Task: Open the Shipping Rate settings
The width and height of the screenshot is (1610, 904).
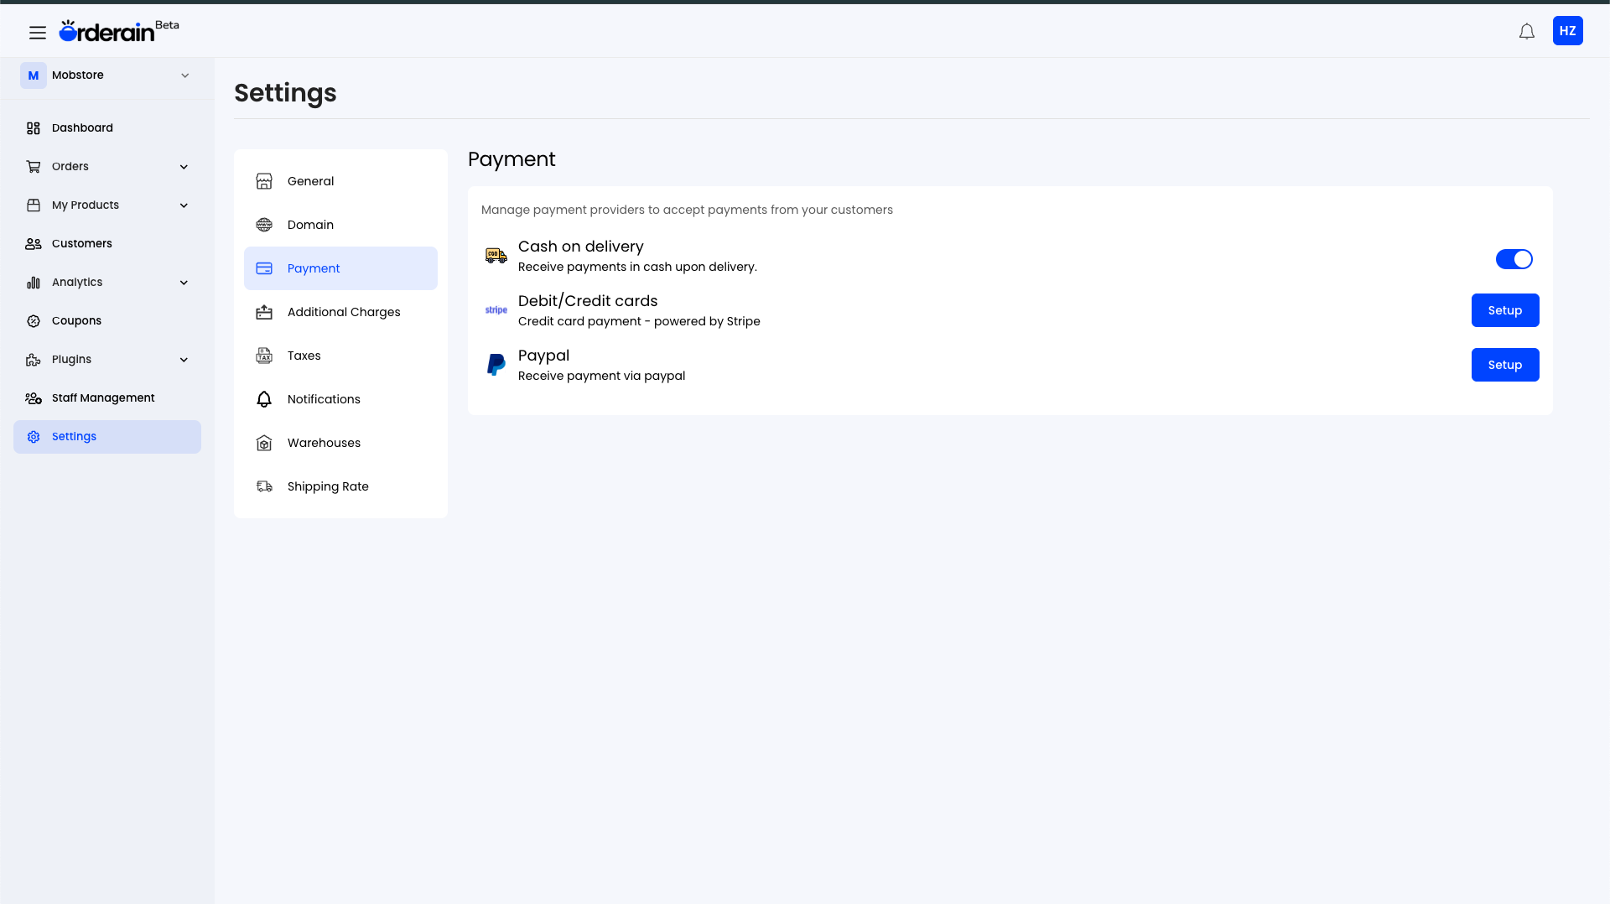Action: click(328, 486)
